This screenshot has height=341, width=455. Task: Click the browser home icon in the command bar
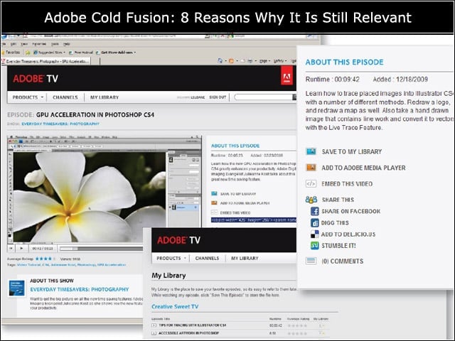point(220,61)
